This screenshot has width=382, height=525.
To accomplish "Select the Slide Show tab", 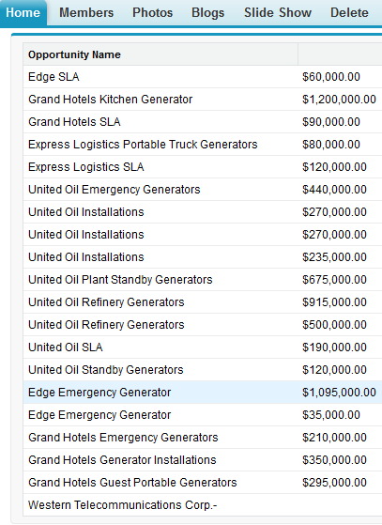I will point(278,13).
